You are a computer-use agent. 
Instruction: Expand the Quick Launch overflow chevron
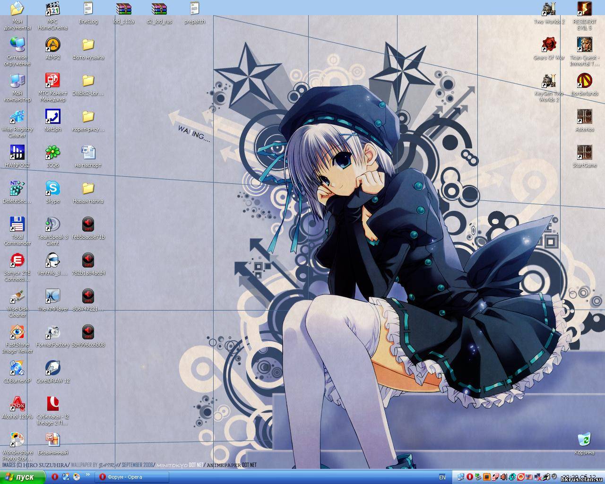87,475
